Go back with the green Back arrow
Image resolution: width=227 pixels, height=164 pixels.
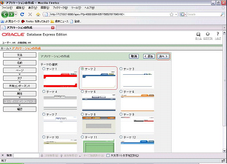click(5, 15)
